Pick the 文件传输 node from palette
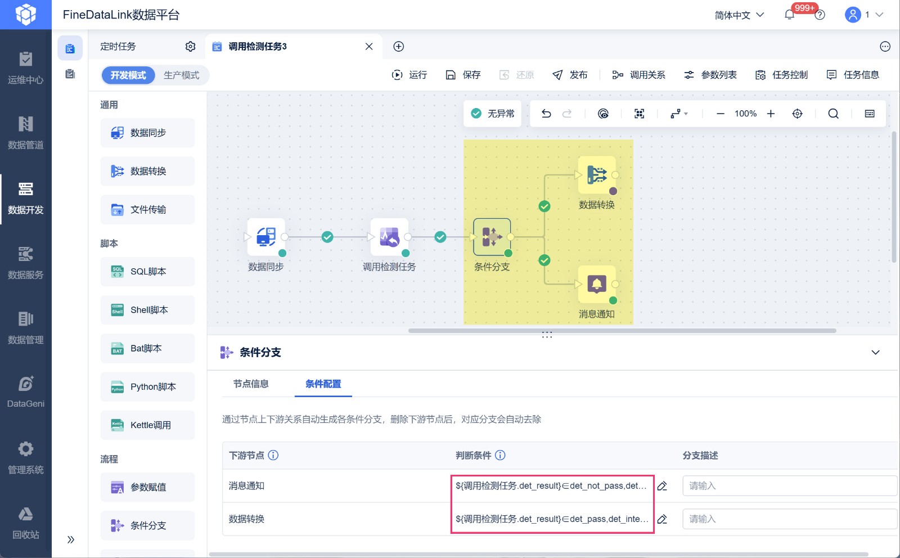Screen dimensions: 900x558 pyautogui.click(x=147, y=210)
